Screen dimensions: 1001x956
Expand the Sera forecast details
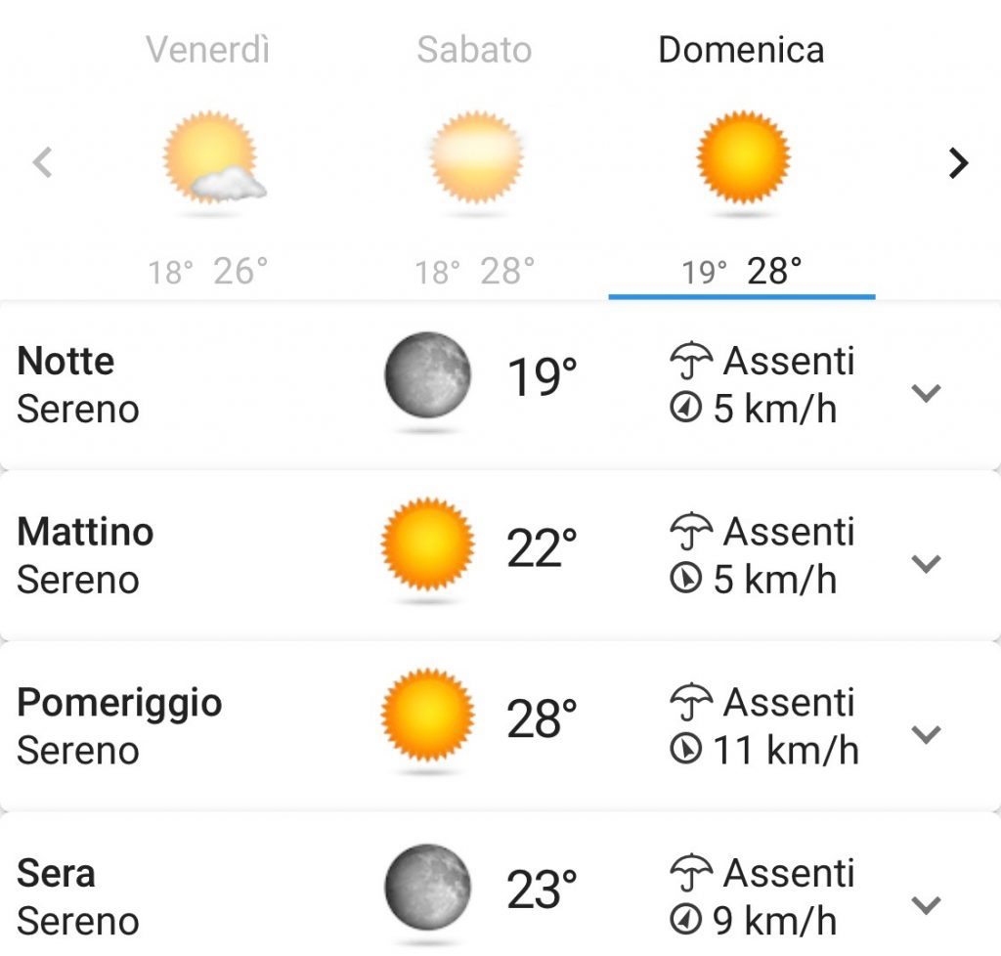click(x=927, y=905)
